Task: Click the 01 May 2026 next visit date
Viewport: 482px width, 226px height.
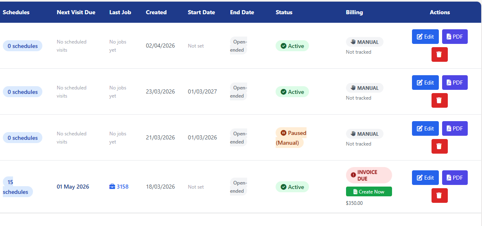Action: pyautogui.click(x=73, y=187)
